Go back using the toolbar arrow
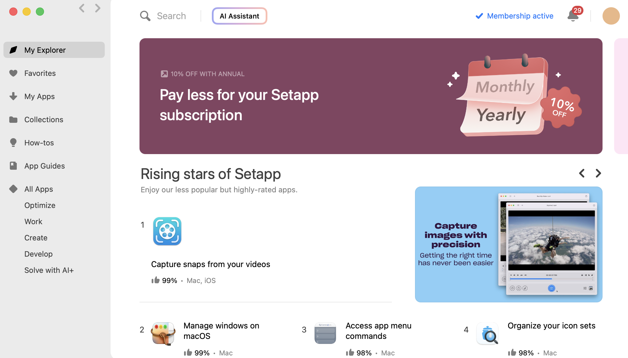Viewport: 628px width, 358px height. point(82,8)
